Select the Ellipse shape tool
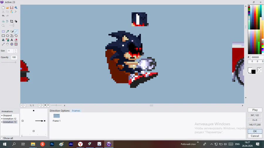This screenshot has width=264, height=148. tap(7, 36)
